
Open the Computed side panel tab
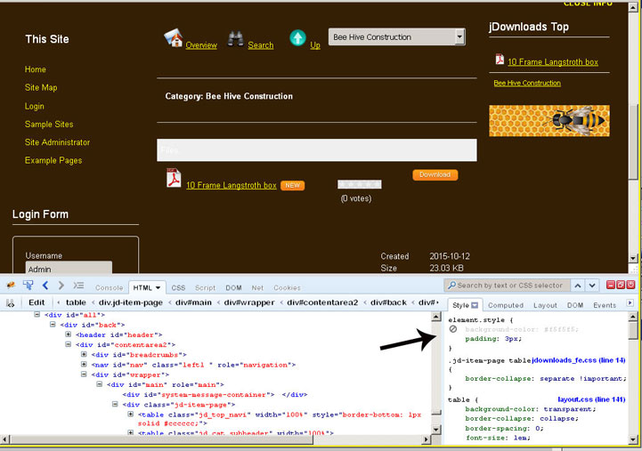point(506,305)
